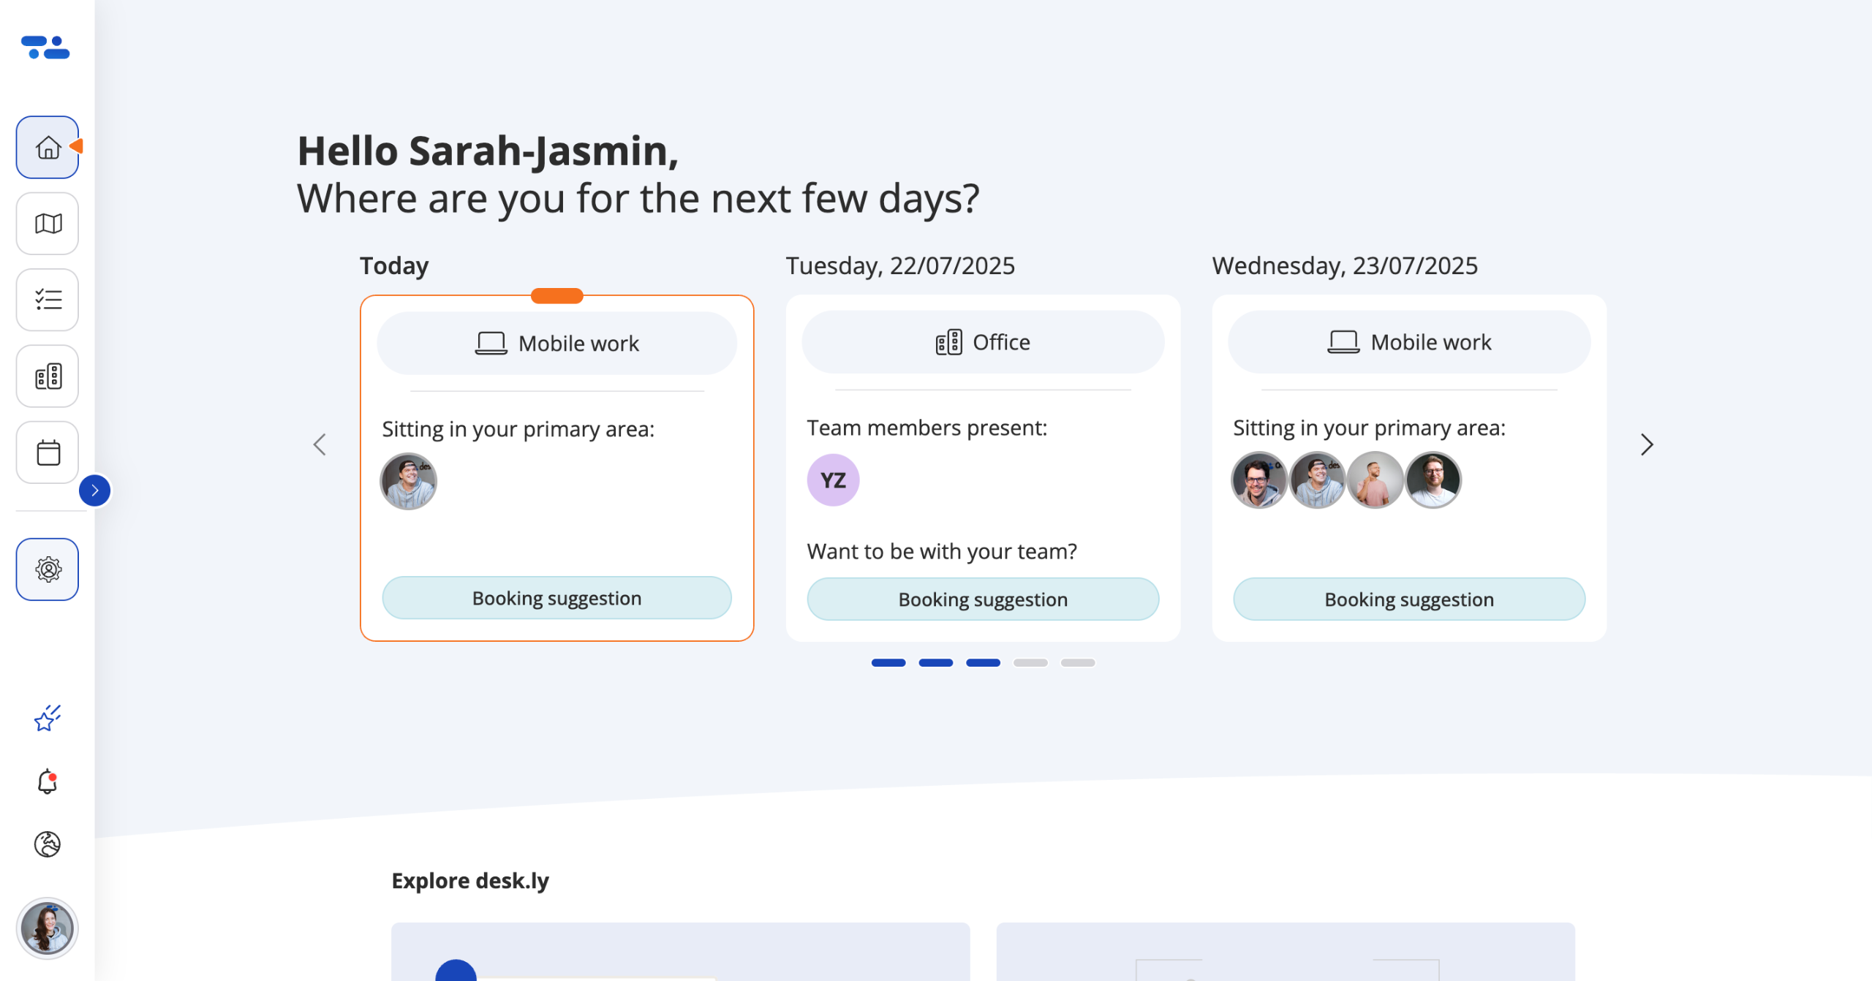This screenshot has height=981, width=1872.
Task: Click the YZ team member avatar
Action: 833,480
